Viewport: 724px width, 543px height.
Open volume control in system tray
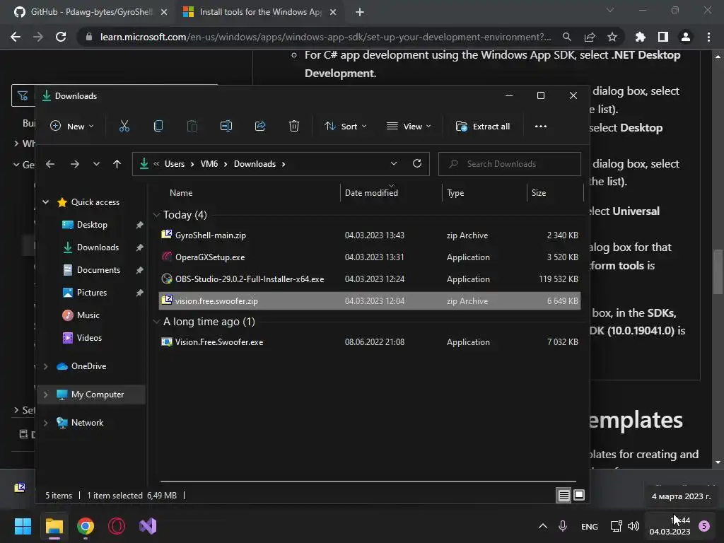(633, 526)
